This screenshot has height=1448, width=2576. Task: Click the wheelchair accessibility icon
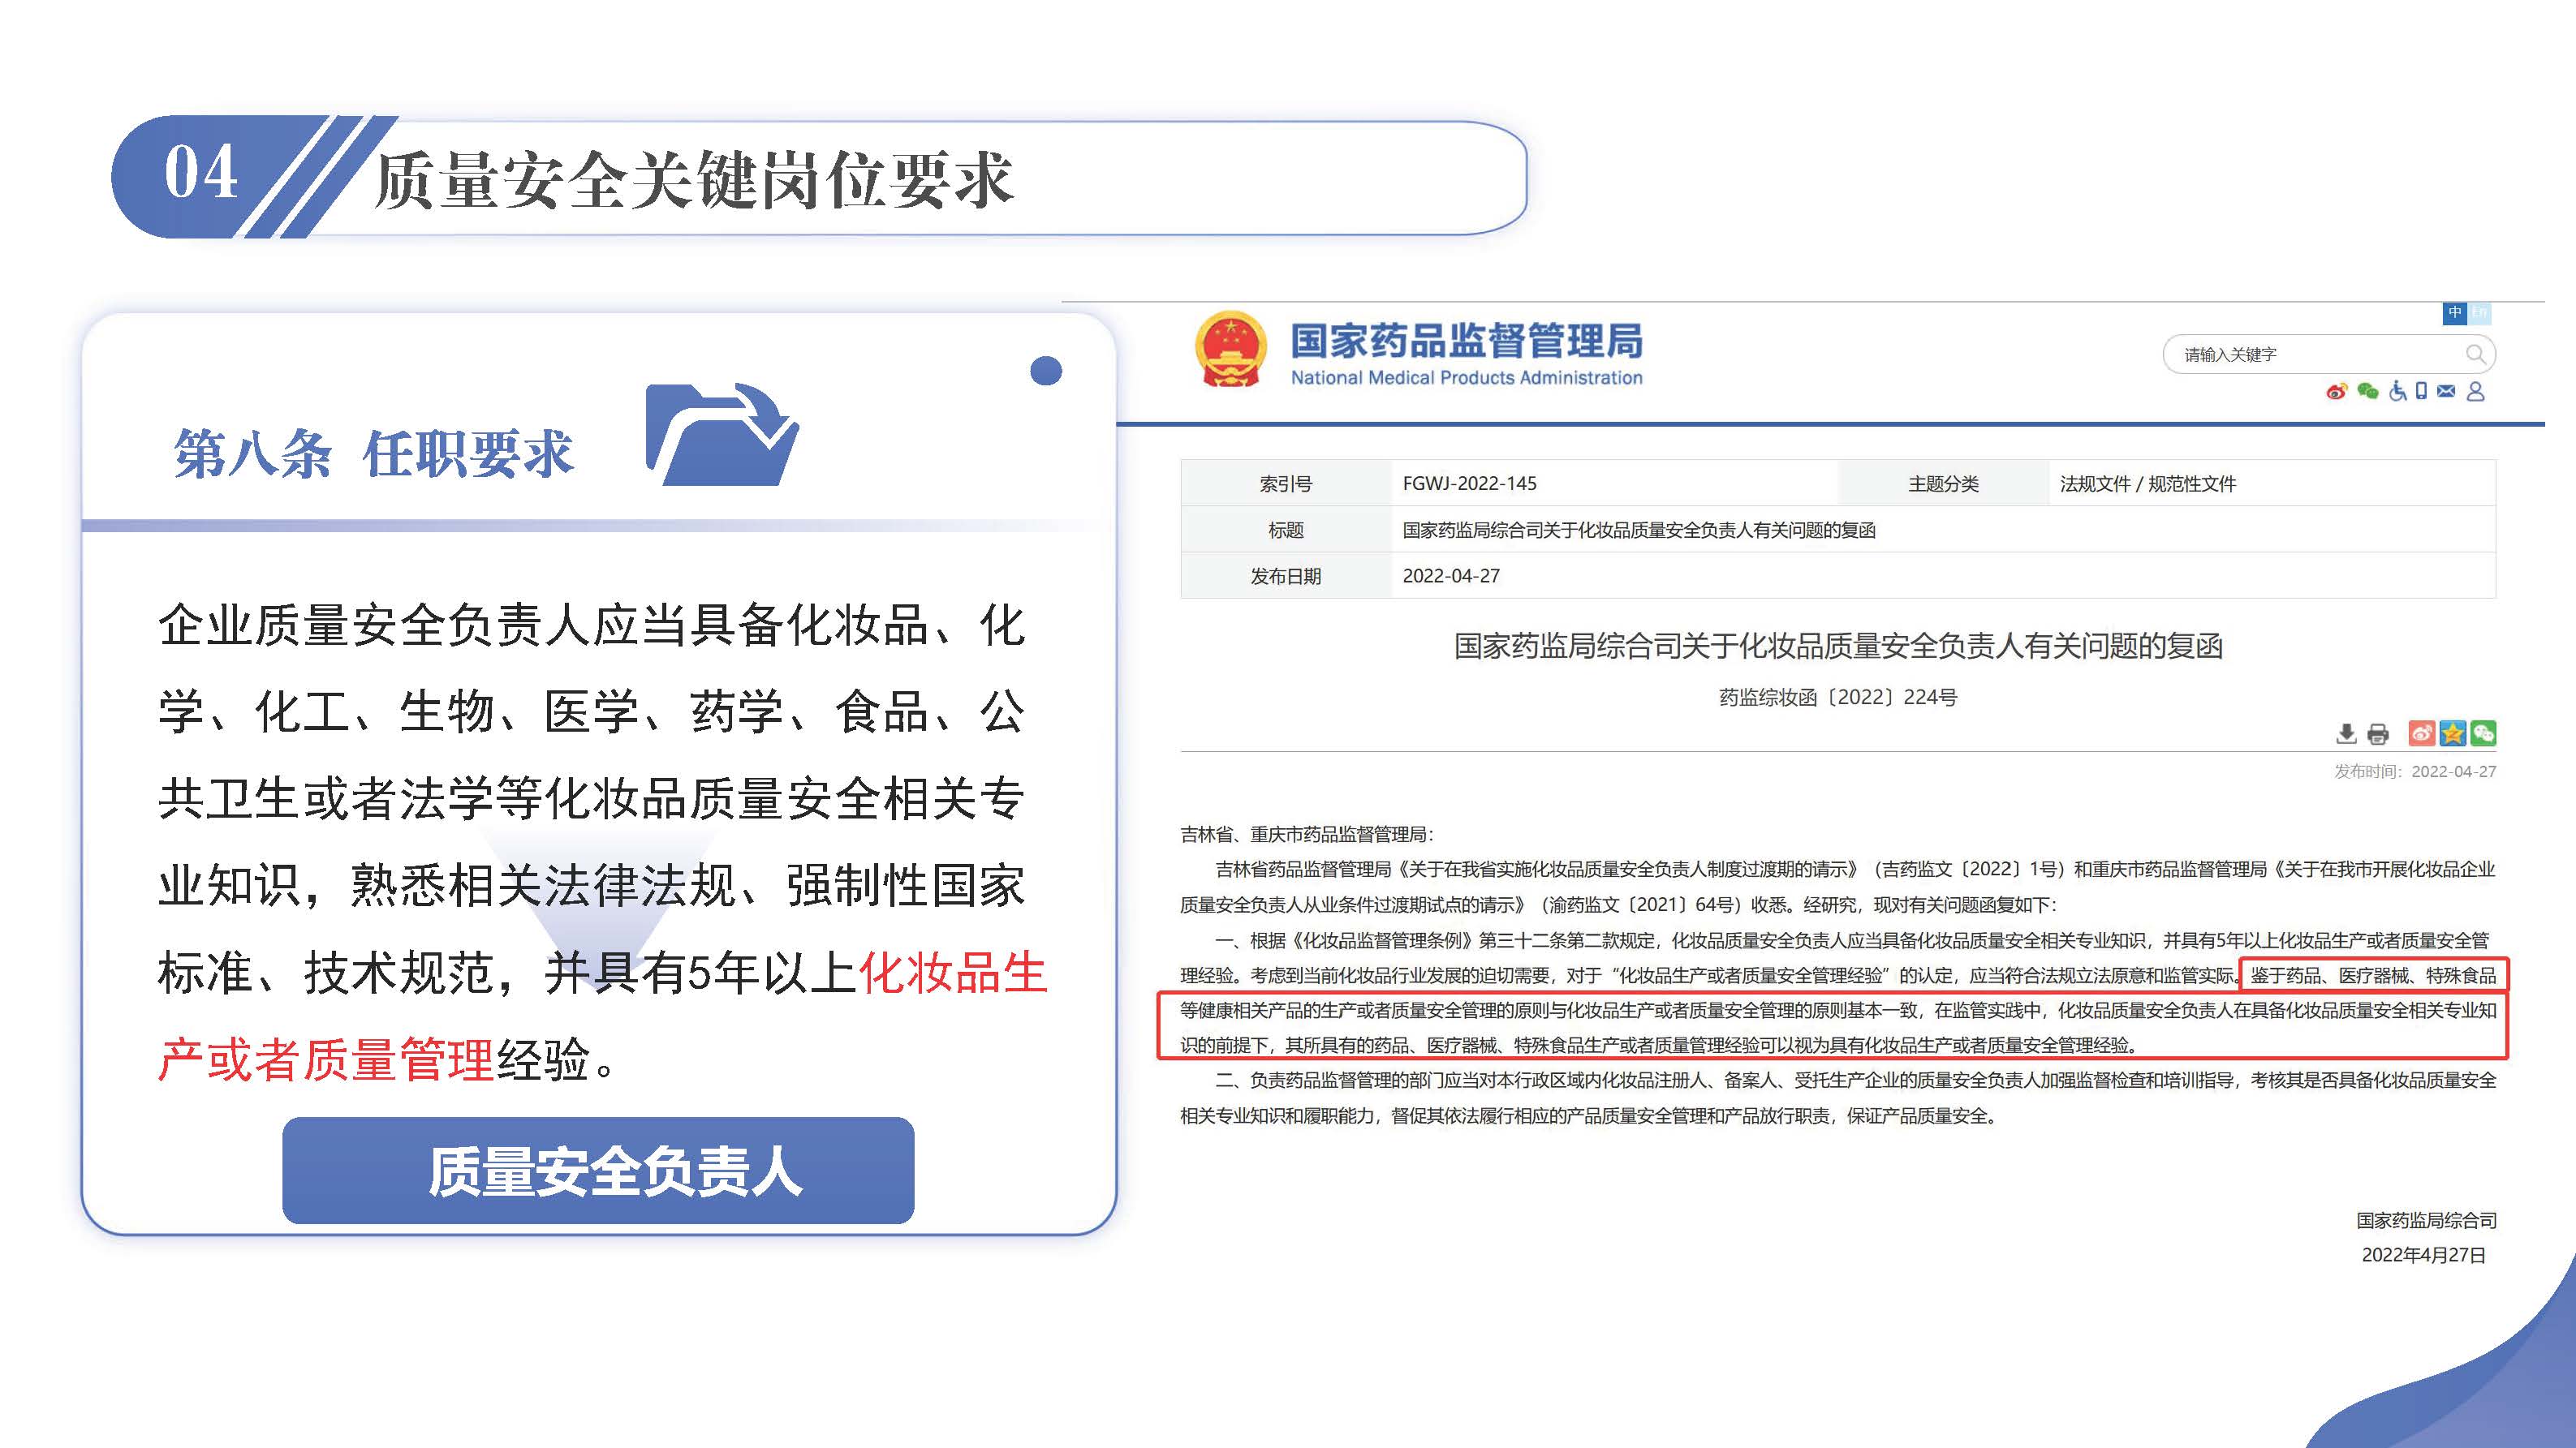pos(2397,392)
